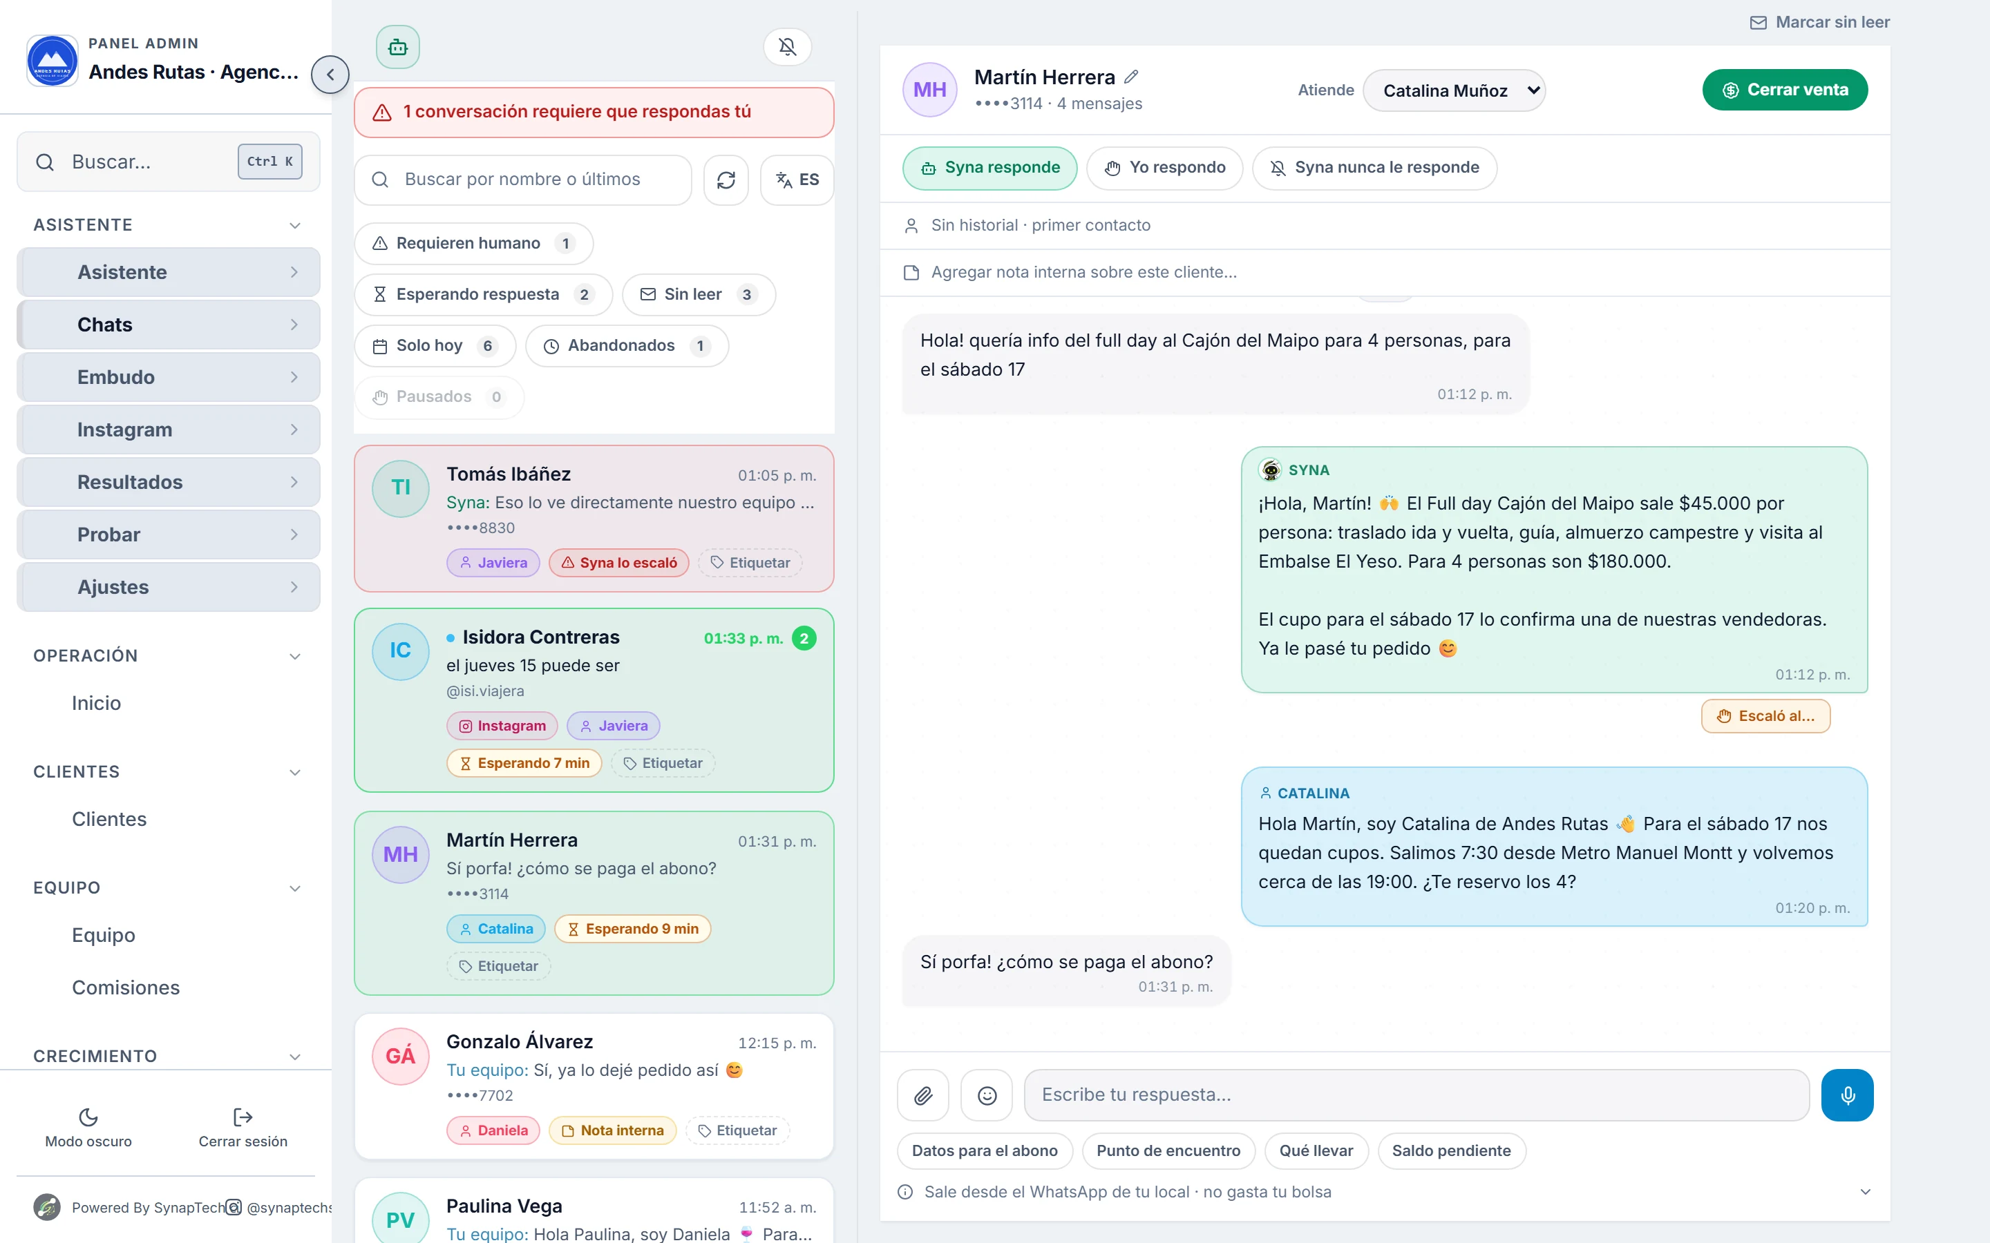Image resolution: width=1990 pixels, height=1243 pixels.
Task: Switch to dark mode (Modo oscuro)
Action: [88, 1127]
